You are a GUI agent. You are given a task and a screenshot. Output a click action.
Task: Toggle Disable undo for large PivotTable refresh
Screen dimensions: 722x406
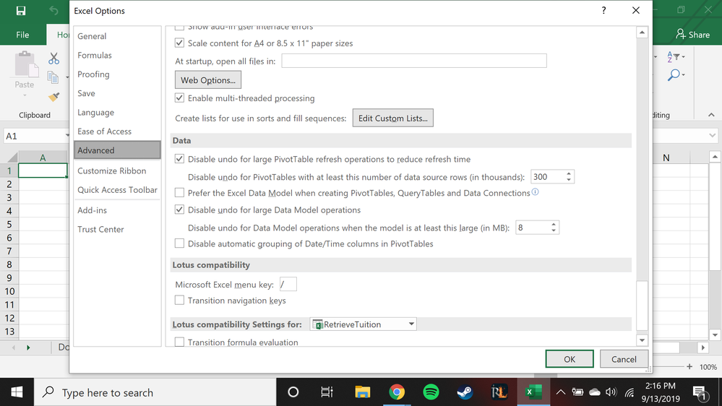(179, 159)
